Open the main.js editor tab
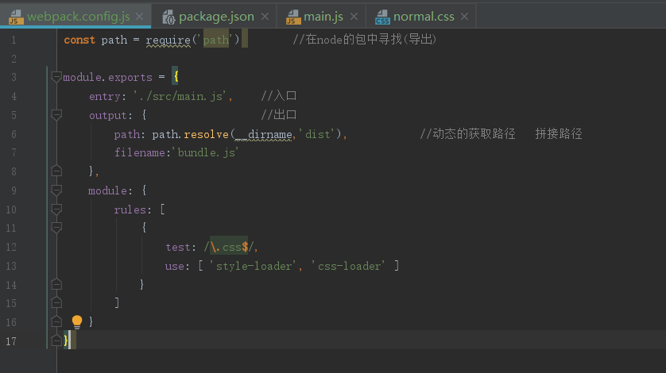This screenshot has width=666, height=373. coord(323,17)
